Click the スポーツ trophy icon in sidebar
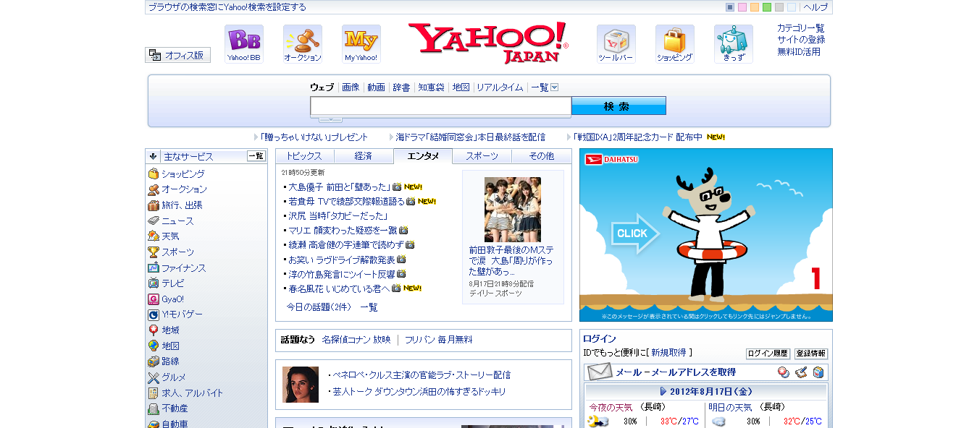Image resolution: width=977 pixels, height=428 pixels. [x=154, y=252]
